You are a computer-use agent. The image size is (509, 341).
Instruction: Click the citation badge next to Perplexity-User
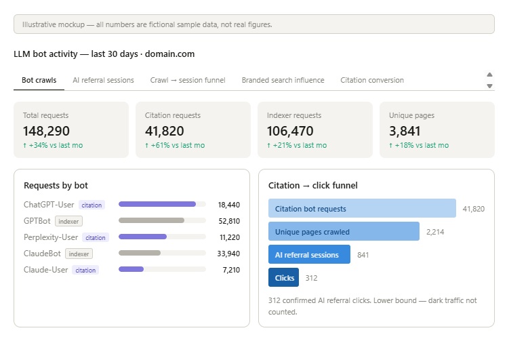click(96, 238)
